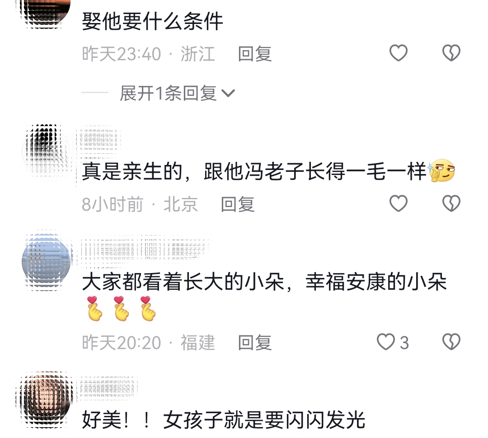Select the comment text 娶他要什么条件
Screen dimensions: 488x438
pos(153,22)
